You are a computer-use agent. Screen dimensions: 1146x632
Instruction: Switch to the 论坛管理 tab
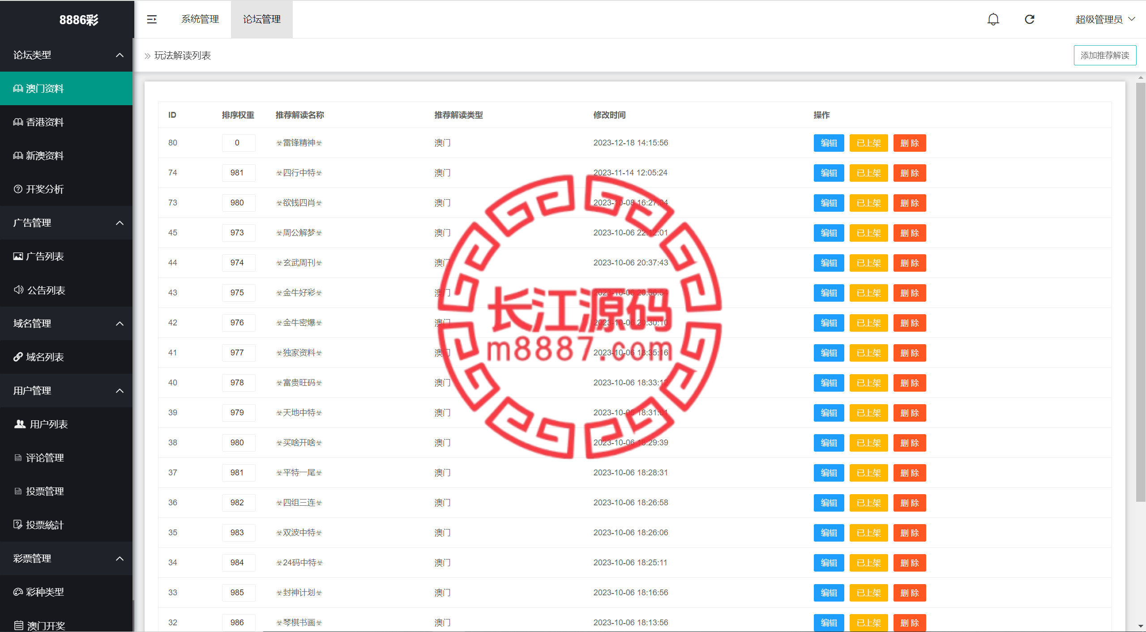[262, 19]
